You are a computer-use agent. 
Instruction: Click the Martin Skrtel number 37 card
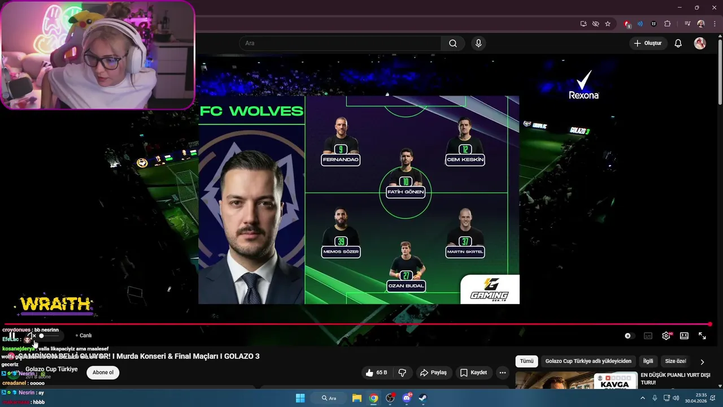[465, 233]
